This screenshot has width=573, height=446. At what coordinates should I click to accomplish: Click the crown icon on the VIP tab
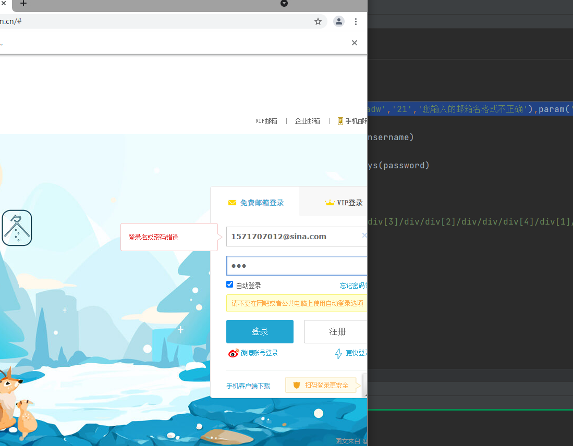[330, 202]
